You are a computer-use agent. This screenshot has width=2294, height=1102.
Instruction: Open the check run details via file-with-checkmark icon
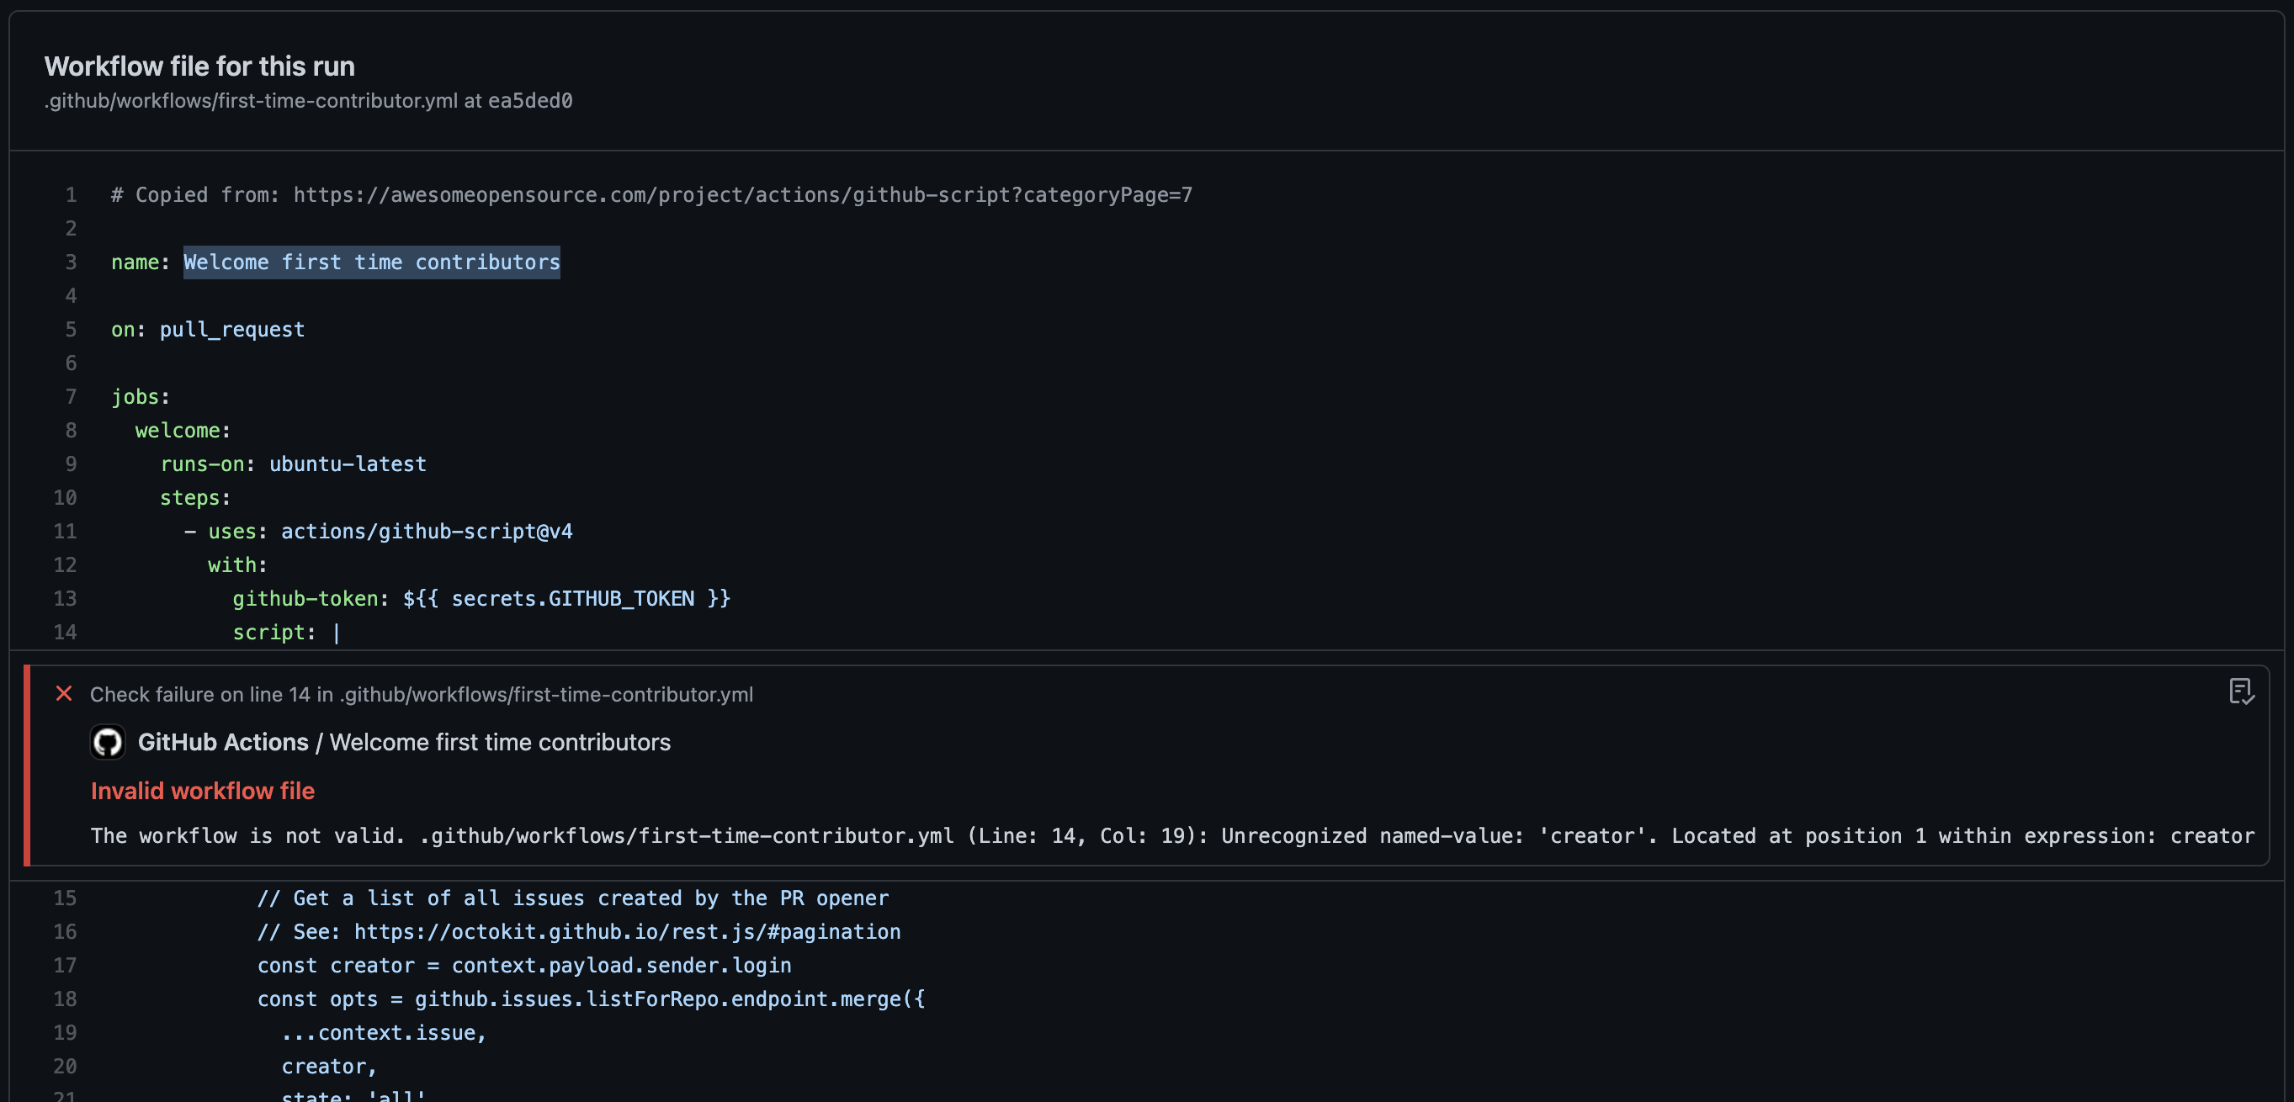click(x=2243, y=691)
